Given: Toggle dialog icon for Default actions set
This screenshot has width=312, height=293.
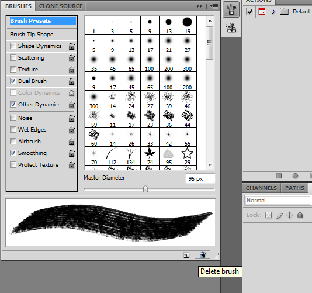Looking at the screenshot, I should (262, 11).
